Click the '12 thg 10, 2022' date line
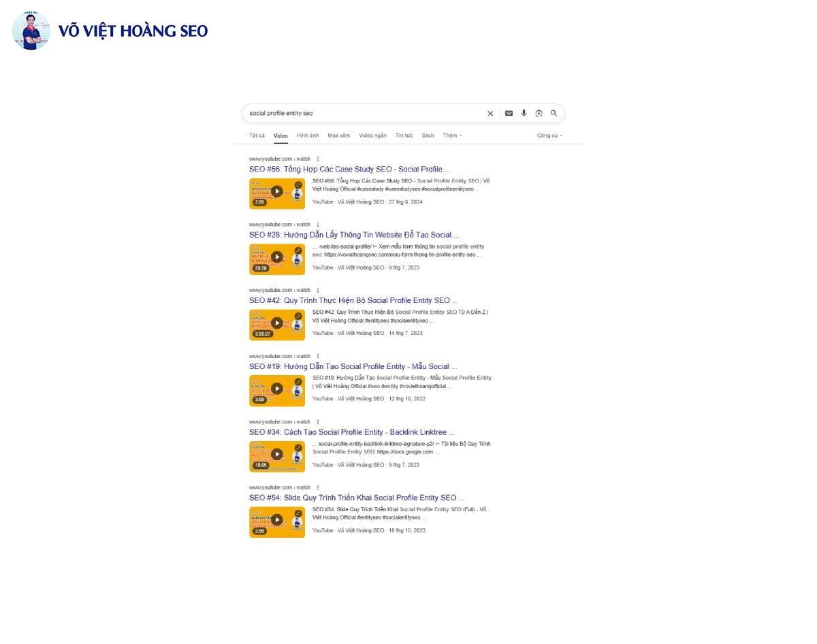 click(x=407, y=399)
